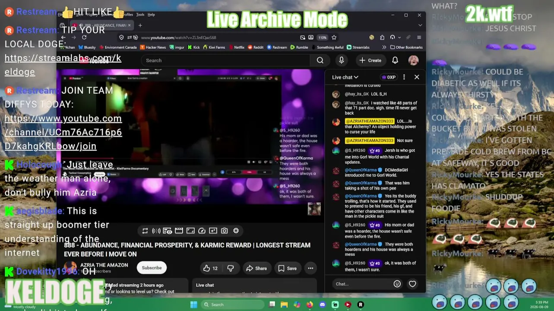
Task: Reset the 110% zoom level indicator
Action: [323, 38]
